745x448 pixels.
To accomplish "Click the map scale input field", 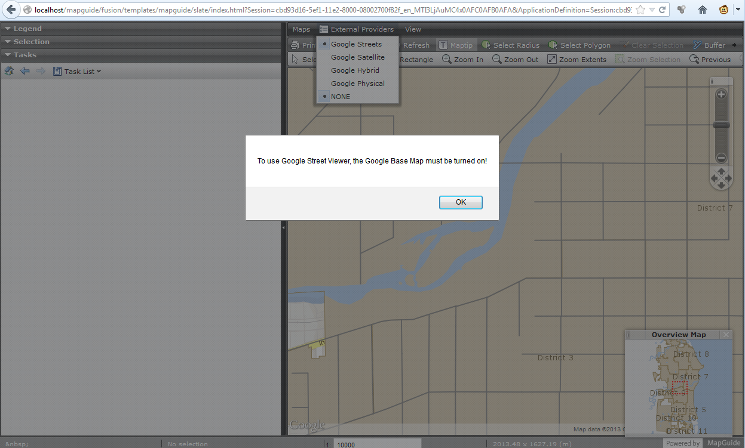I will point(377,444).
